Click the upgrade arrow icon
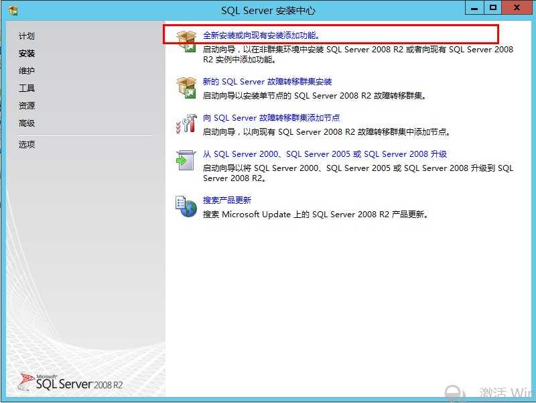The height and width of the screenshot is (403, 536). (186, 160)
